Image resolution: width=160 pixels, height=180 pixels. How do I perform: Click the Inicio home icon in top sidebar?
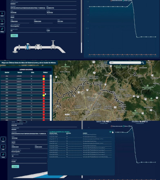pyautogui.click(x=2, y=13)
